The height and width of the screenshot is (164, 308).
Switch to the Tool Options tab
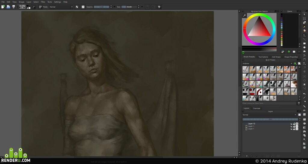click(263, 57)
